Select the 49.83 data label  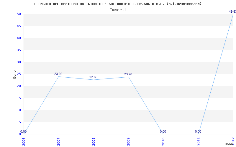(x=232, y=11)
